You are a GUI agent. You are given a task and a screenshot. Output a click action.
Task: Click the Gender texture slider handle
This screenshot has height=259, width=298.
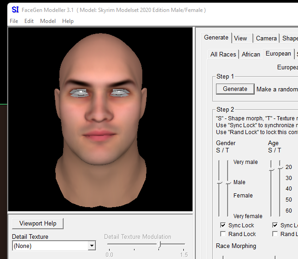228,182
